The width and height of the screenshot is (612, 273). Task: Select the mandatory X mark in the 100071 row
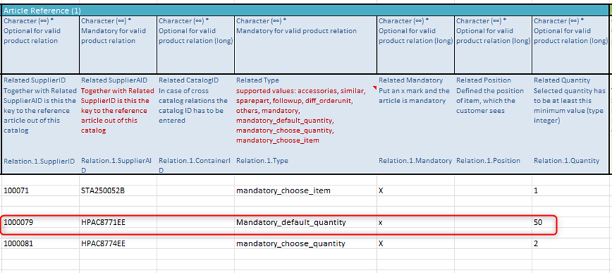pos(381,191)
